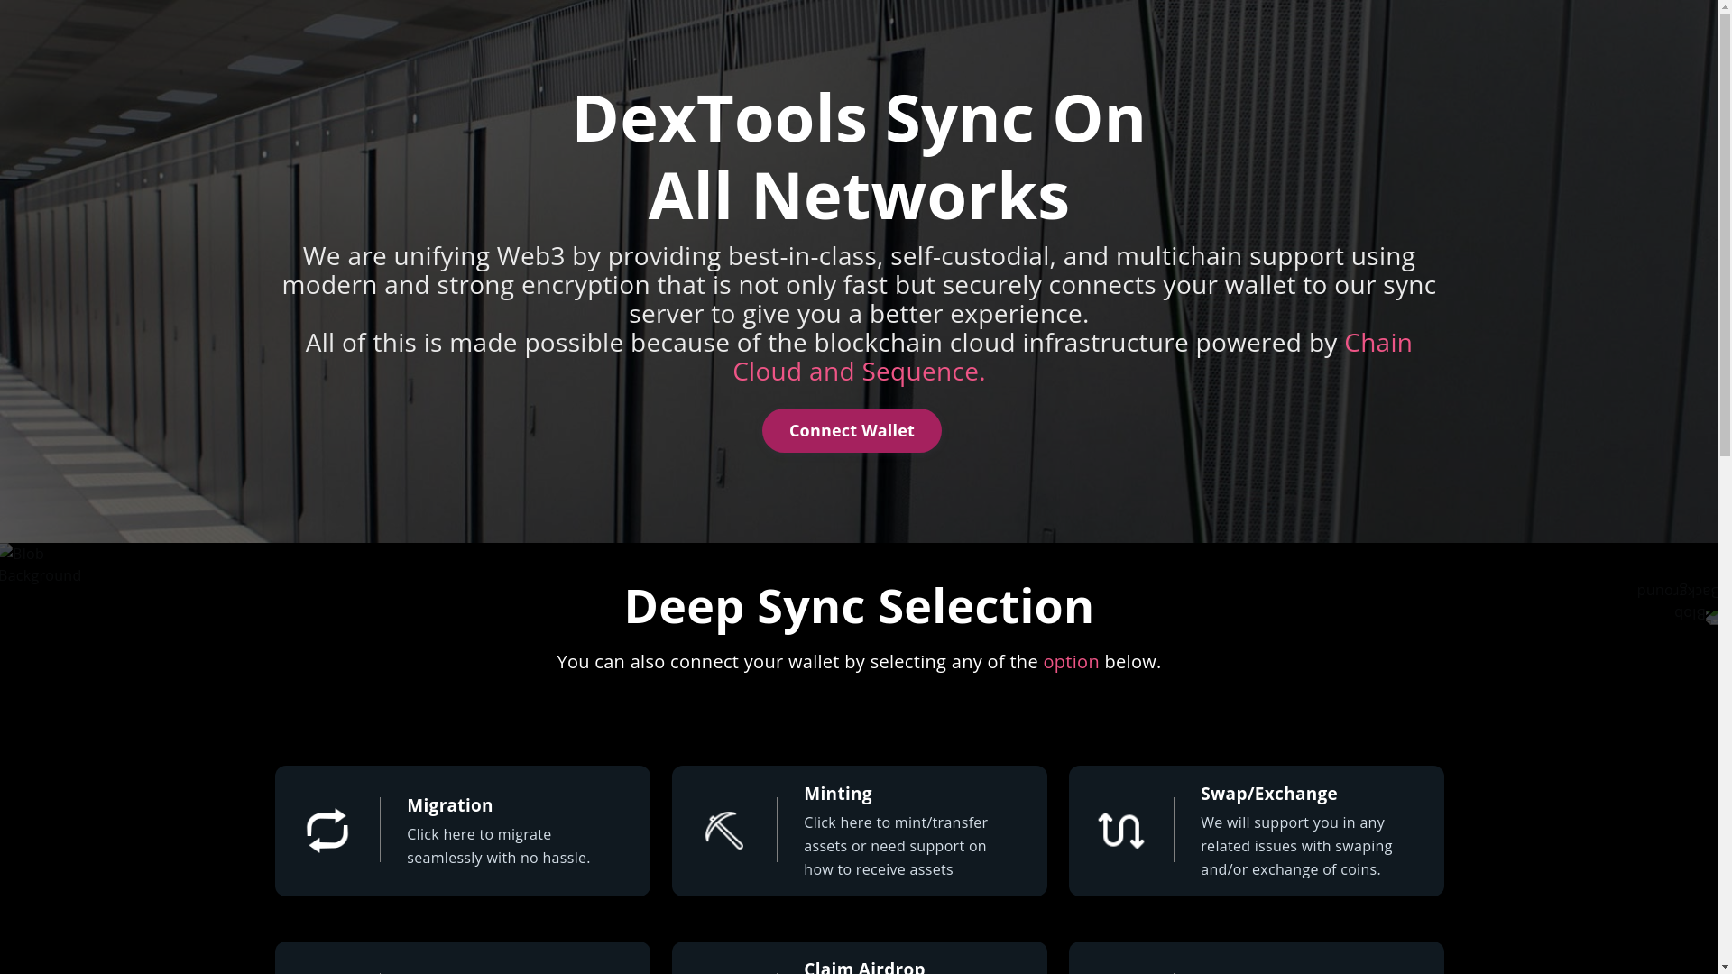Image resolution: width=1732 pixels, height=974 pixels.
Task: Click the 'DexTools Sync On All Networks' heading
Action: pos(859,155)
